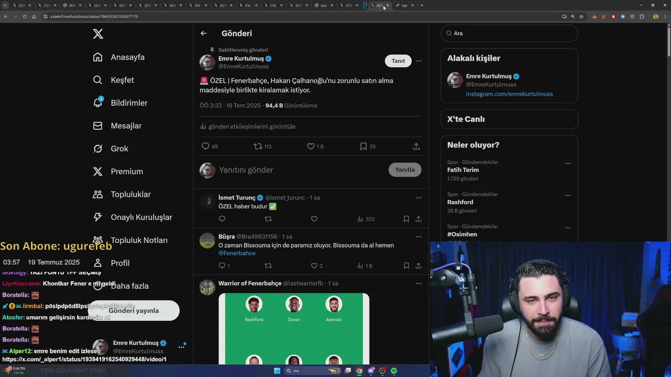Screen dimensions: 671x377
Task: Like İsmet Turunç's comment
Action: [x=314, y=219]
